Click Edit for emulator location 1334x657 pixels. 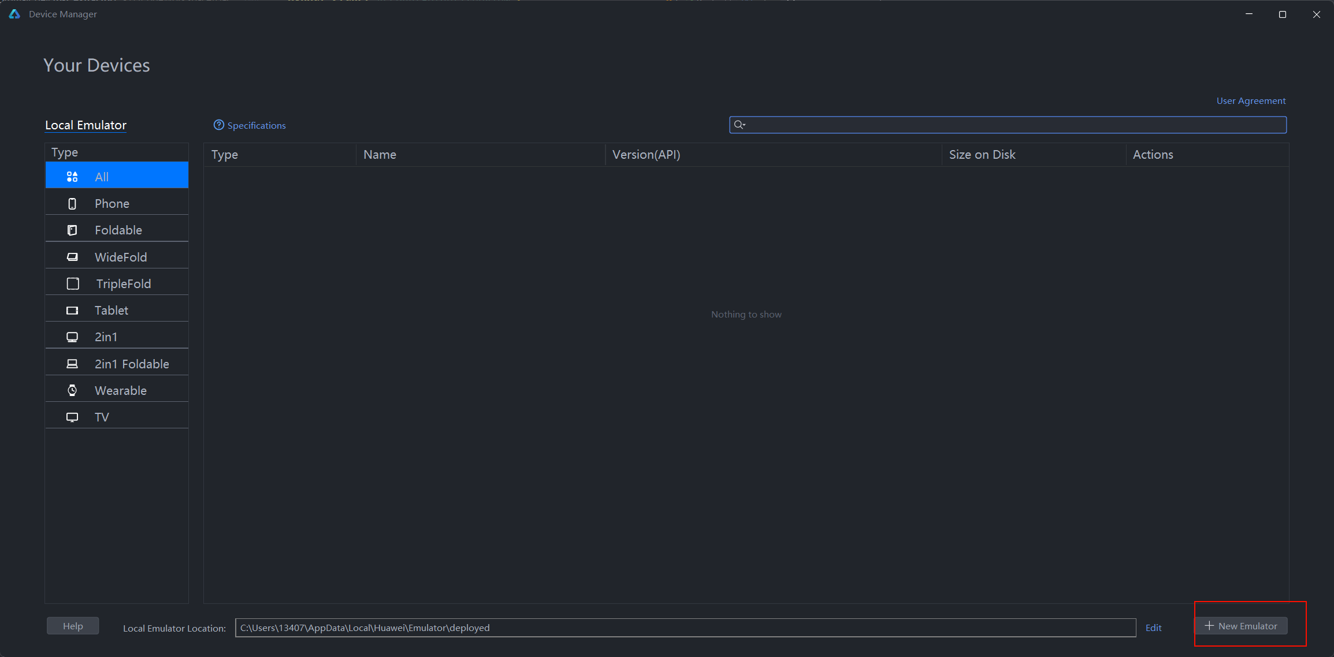1153,628
